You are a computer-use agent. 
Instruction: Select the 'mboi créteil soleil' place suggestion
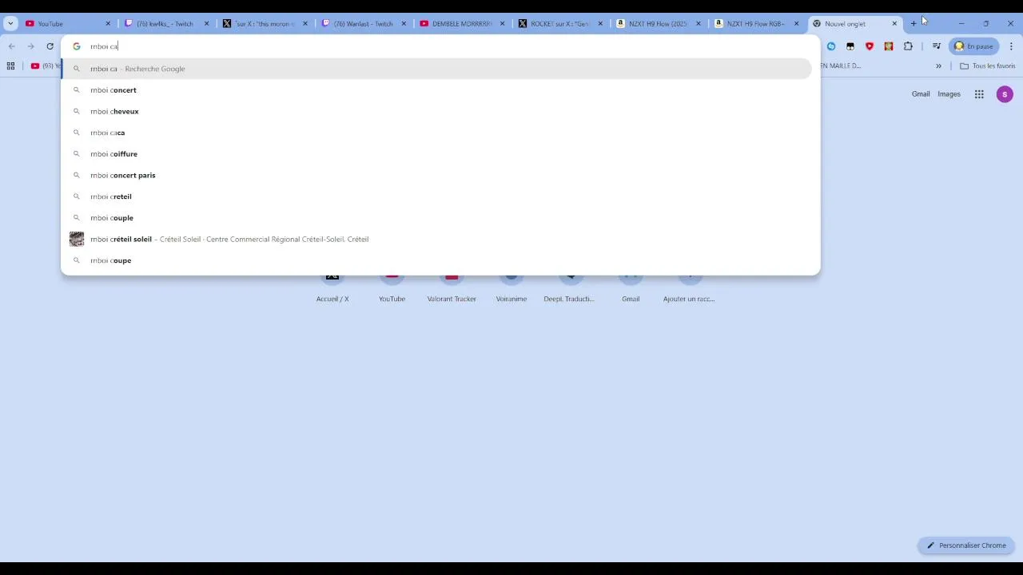point(437,239)
